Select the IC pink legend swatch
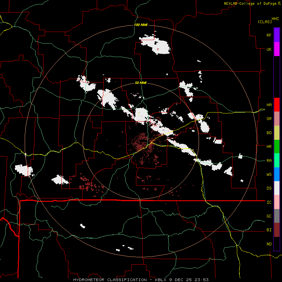 click(277, 202)
